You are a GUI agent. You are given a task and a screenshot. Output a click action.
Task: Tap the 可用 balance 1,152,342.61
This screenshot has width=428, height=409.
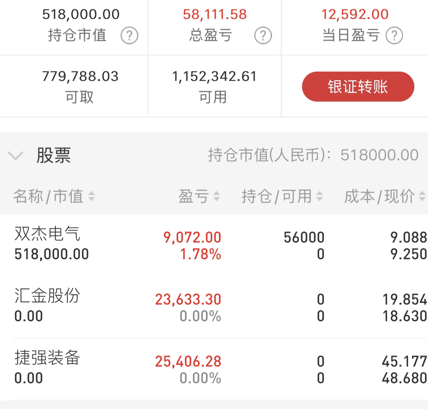click(x=214, y=76)
